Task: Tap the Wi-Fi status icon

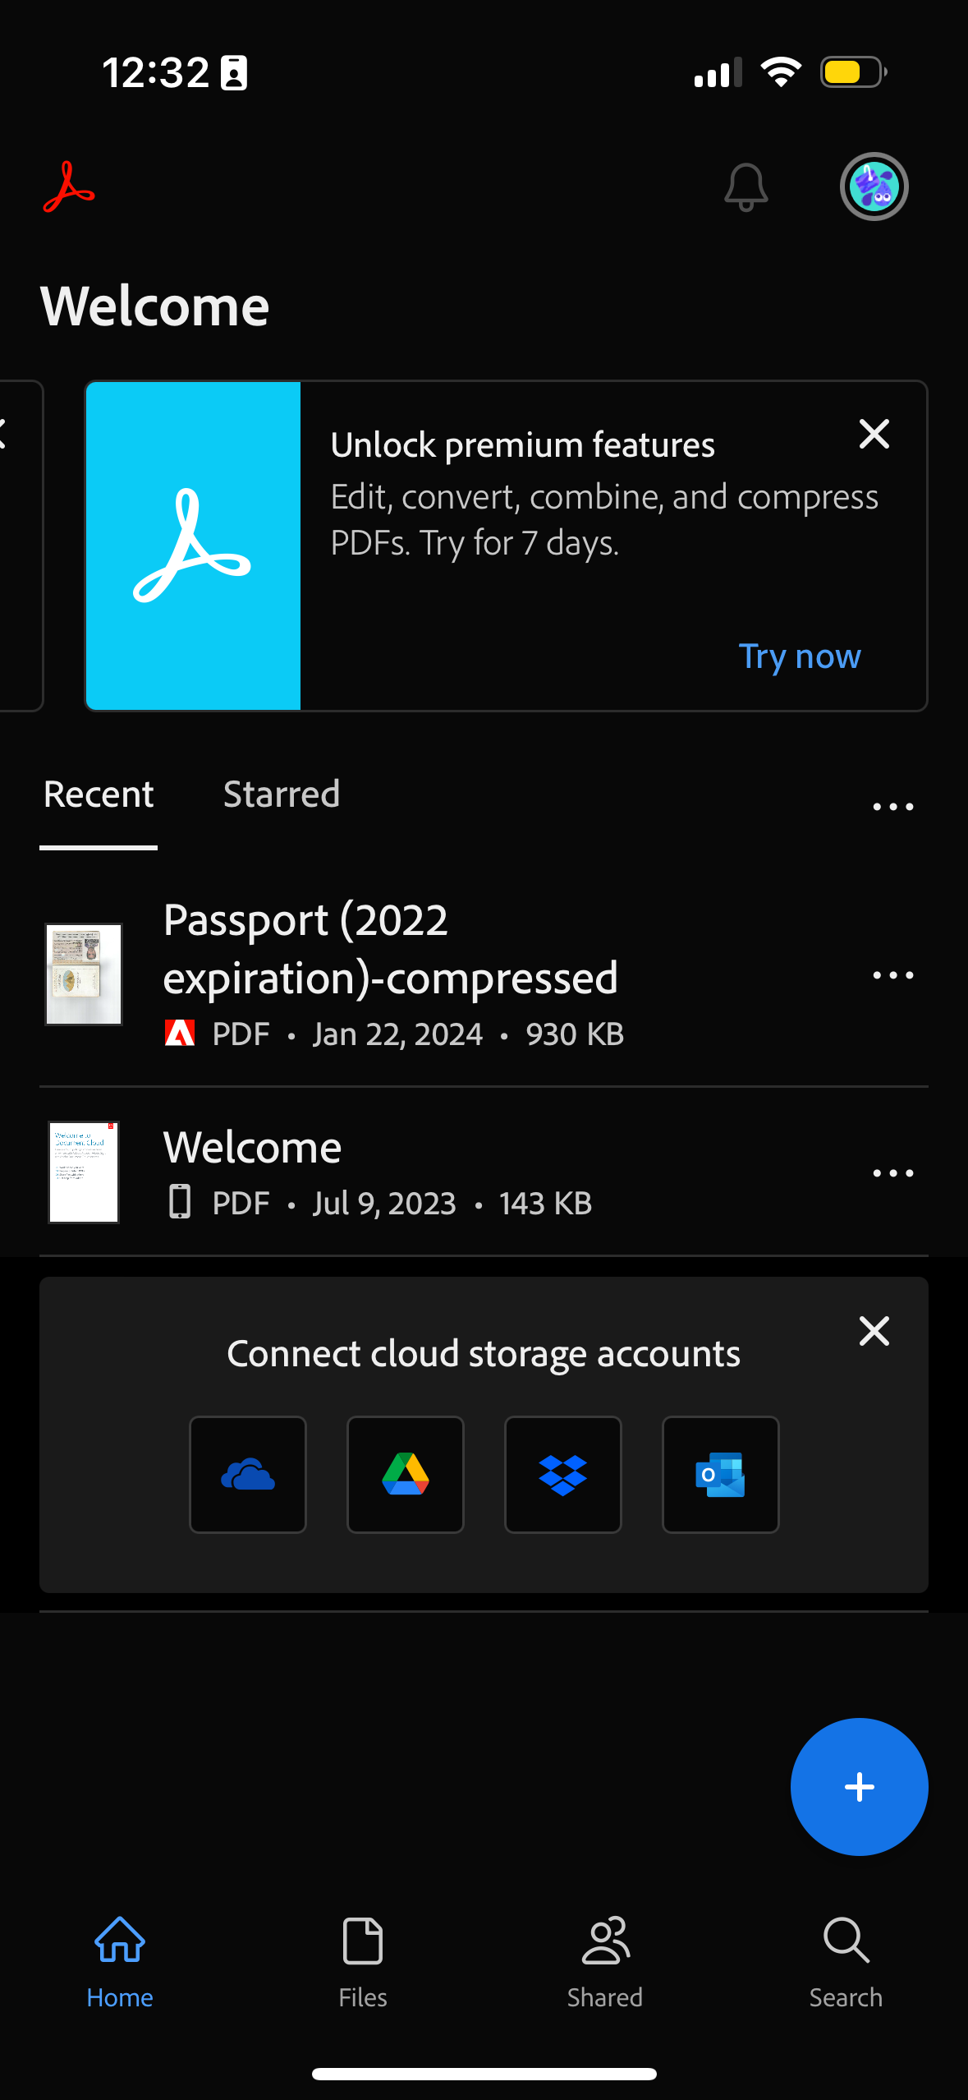Action: (x=781, y=72)
